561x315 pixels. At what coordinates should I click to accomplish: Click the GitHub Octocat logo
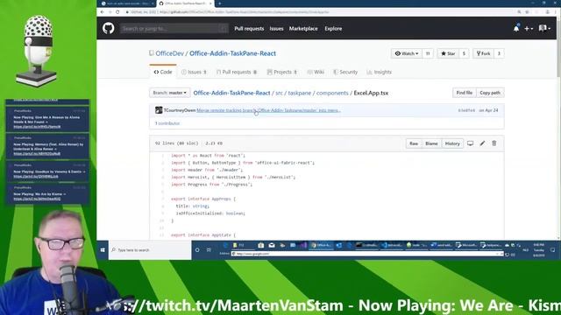[x=109, y=28]
